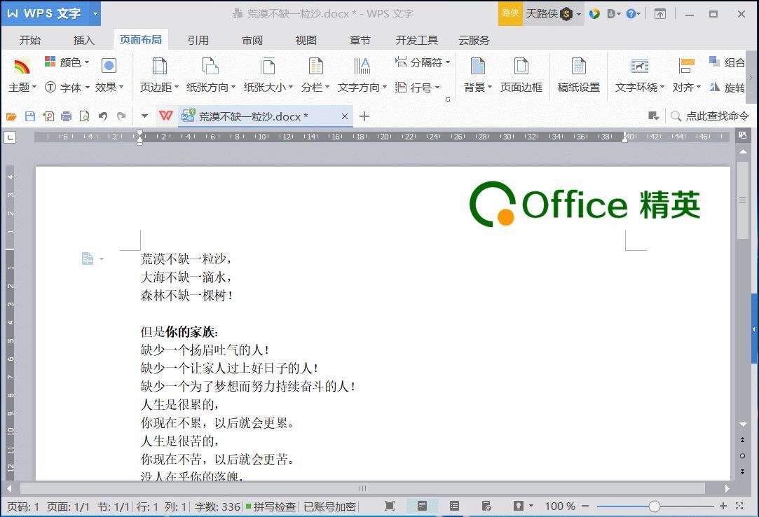Screen dimensions: 759x517
Task: Click the vertical scrollbar thumb
Action: click(743, 200)
